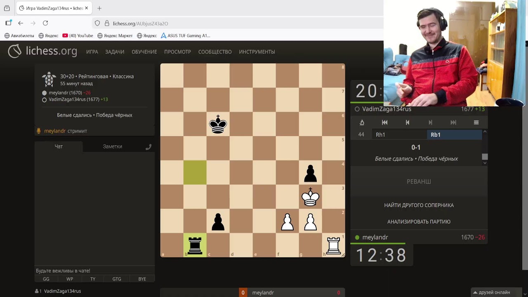Switch to the Заметки tab

point(112,146)
